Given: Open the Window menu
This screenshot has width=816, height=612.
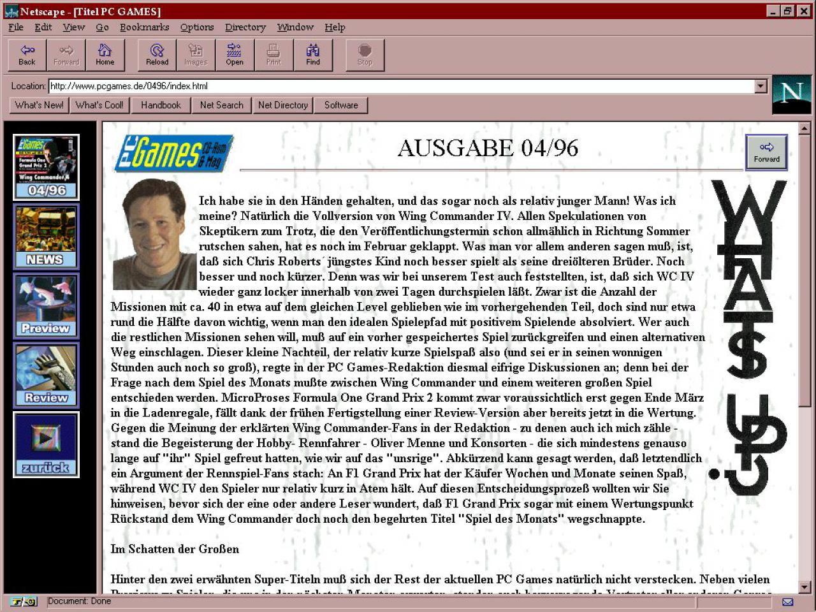Looking at the screenshot, I should click(295, 27).
